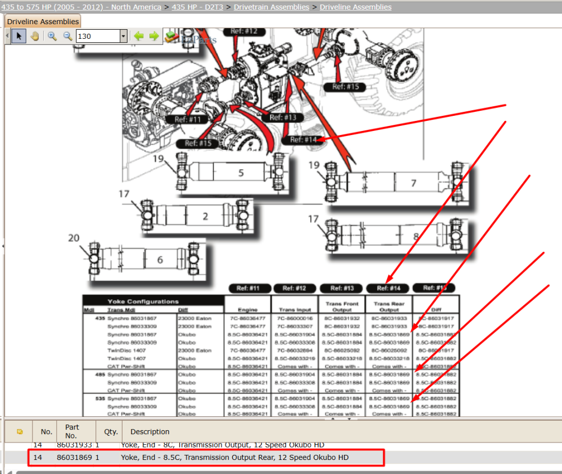The width and height of the screenshot is (562, 474).
Task: Click the Ref: #11 label on the truck diagram
Action: (x=188, y=119)
